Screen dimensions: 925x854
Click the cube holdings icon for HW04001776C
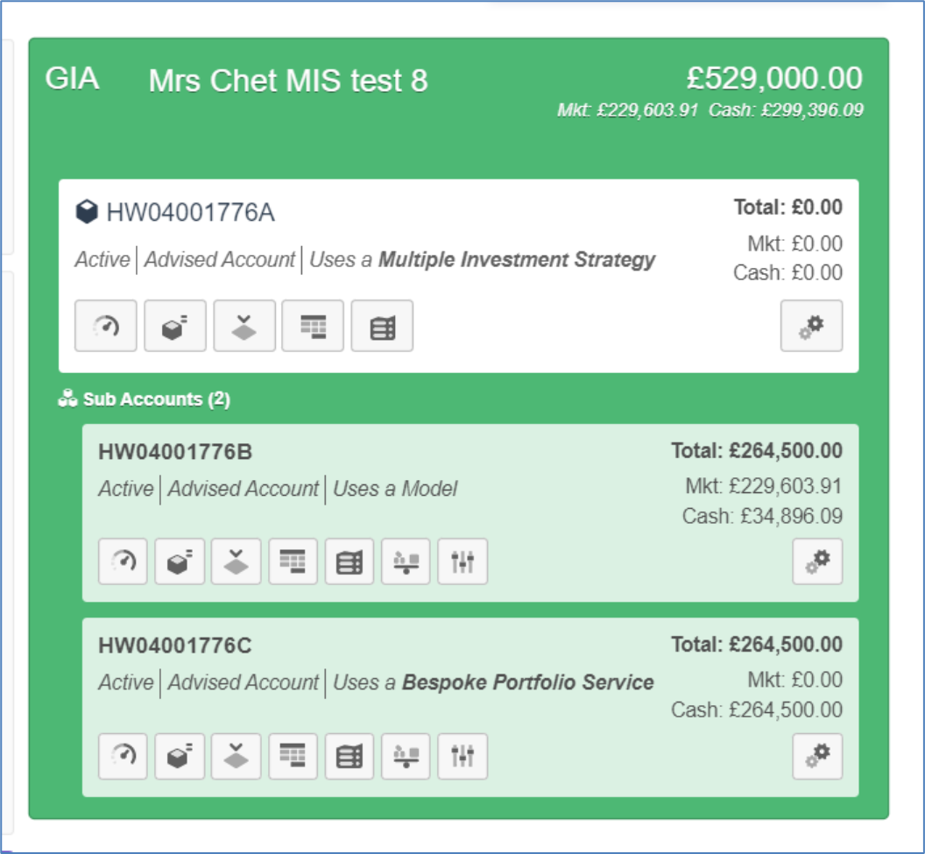(x=180, y=757)
